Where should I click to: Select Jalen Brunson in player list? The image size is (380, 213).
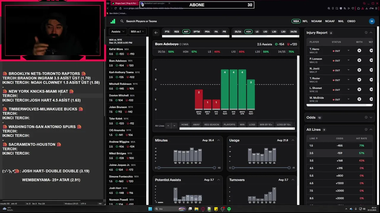coord(127,109)
